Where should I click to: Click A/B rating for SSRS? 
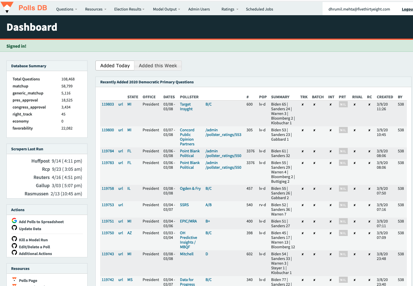click(x=208, y=205)
